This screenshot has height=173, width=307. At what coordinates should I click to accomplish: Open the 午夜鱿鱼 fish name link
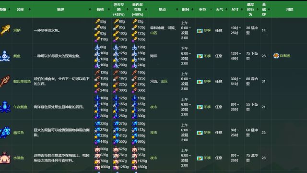(20, 107)
